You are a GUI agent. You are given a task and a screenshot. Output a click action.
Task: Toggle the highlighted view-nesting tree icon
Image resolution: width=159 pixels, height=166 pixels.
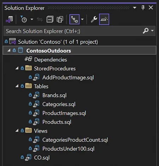[x=75, y=19]
